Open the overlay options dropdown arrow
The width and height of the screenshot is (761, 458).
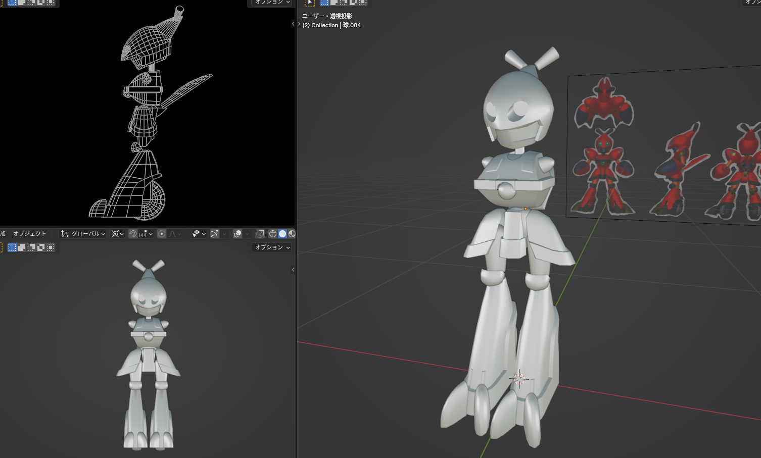click(x=247, y=234)
